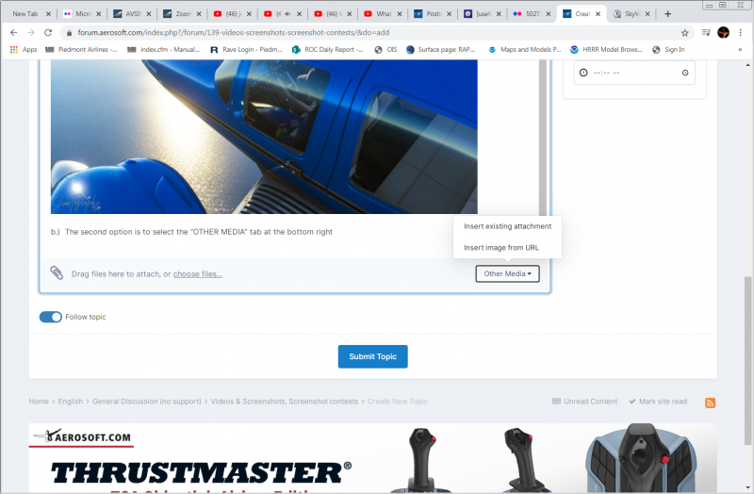Open the Apps bookmarks shortcut
This screenshot has height=494, width=754.
pyautogui.click(x=24, y=50)
